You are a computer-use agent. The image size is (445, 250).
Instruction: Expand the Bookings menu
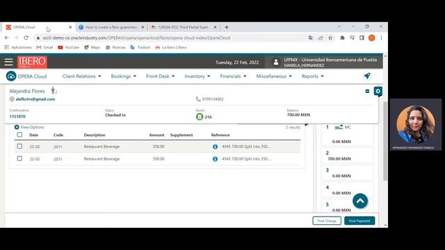pos(124,76)
